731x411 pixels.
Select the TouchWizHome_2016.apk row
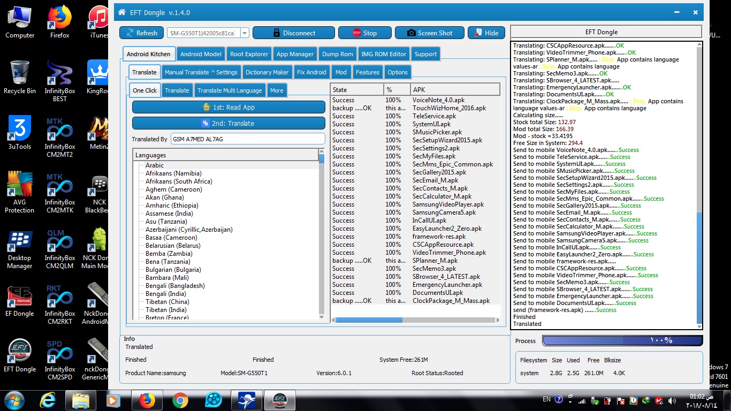(415, 108)
